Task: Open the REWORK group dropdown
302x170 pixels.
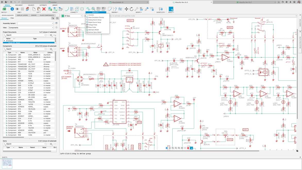Action: (115, 12)
